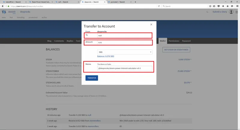Viewport: 240px width, 130px height.
Task: Go to the new posts link
Action: coord(4,17)
